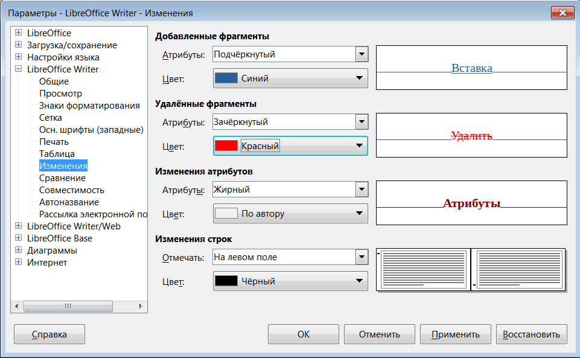Click the LibreOffice Writer label
580x358 pixels.
tap(63, 69)
